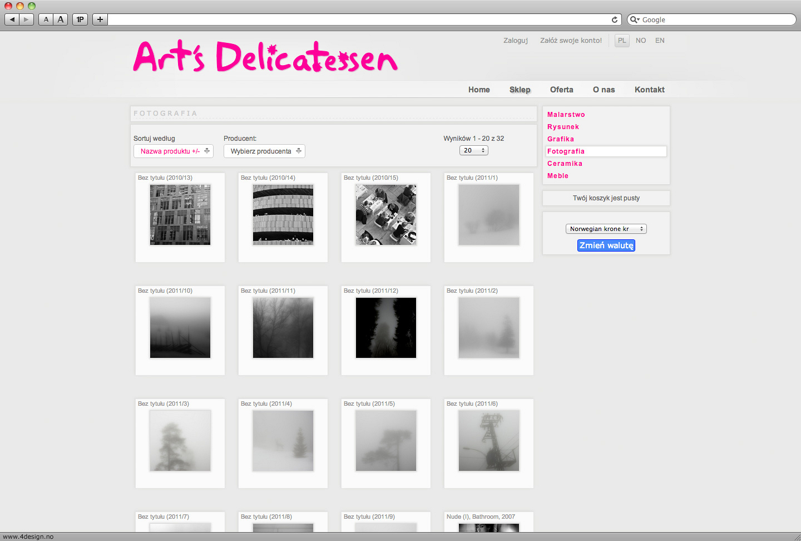Open thumbnail Bez tytułu (2011/10)
801x541 pixels.
pyautogui.click(x=180, y=328)
